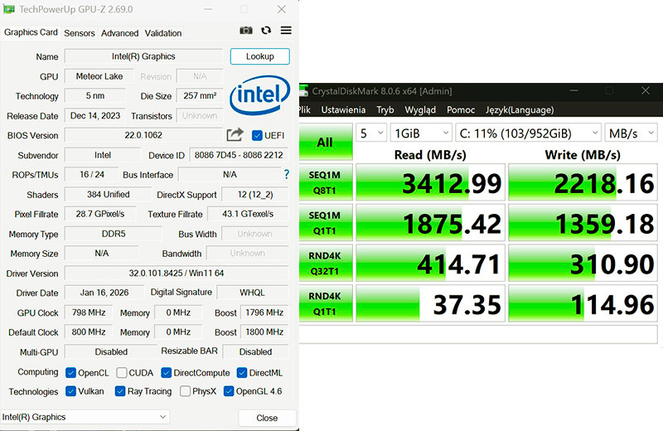Switch to the Sensors tab

tap(80, 33)
